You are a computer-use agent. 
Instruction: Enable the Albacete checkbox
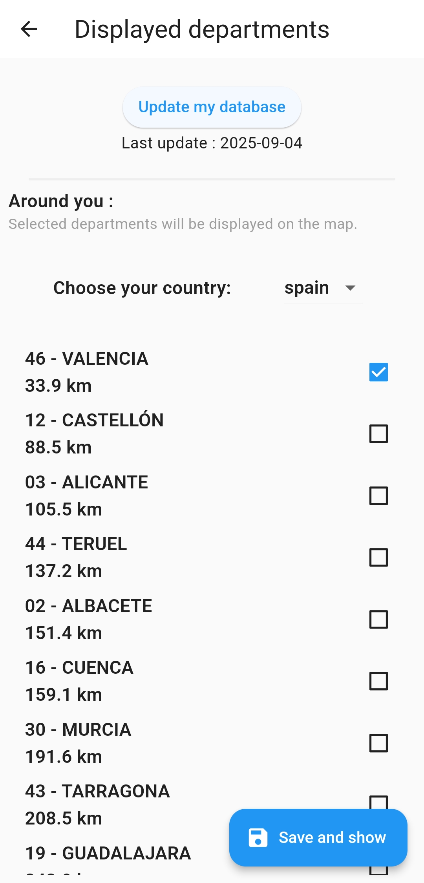(x=378, y=619)
